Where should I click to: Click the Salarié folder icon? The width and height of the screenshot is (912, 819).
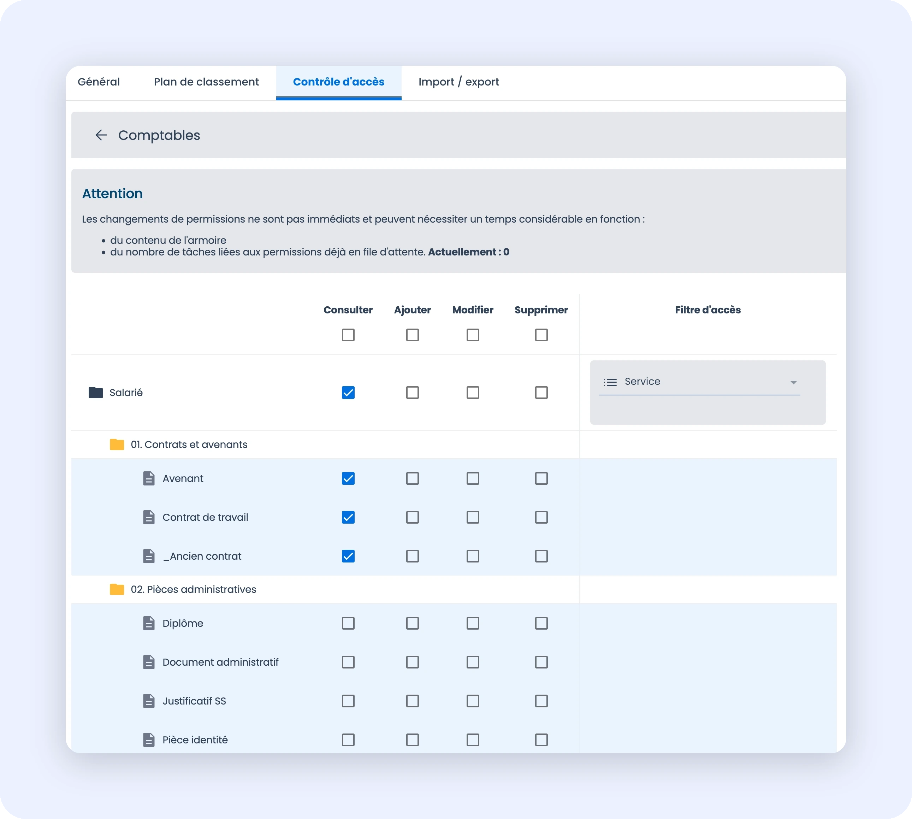95,393
